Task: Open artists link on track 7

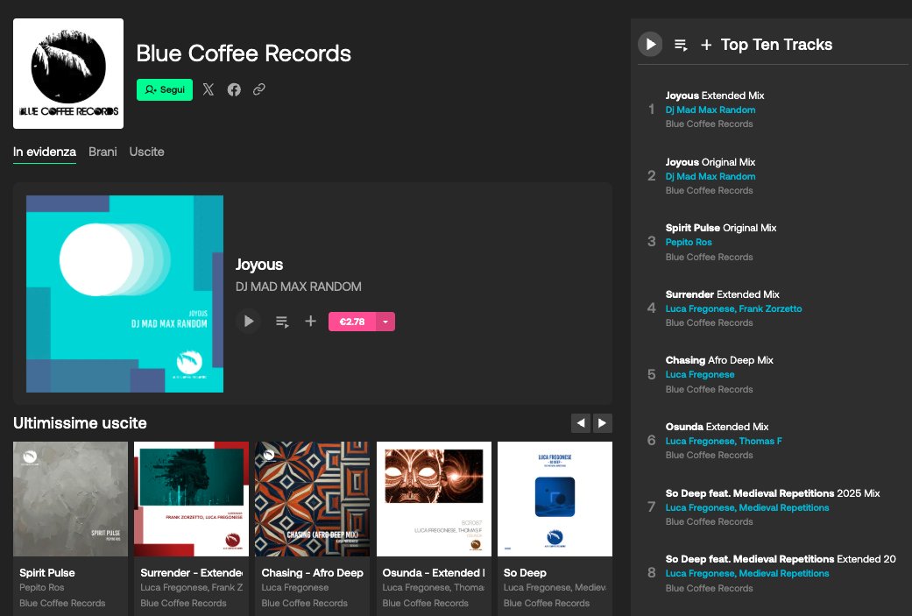Action: click(746, 508)
